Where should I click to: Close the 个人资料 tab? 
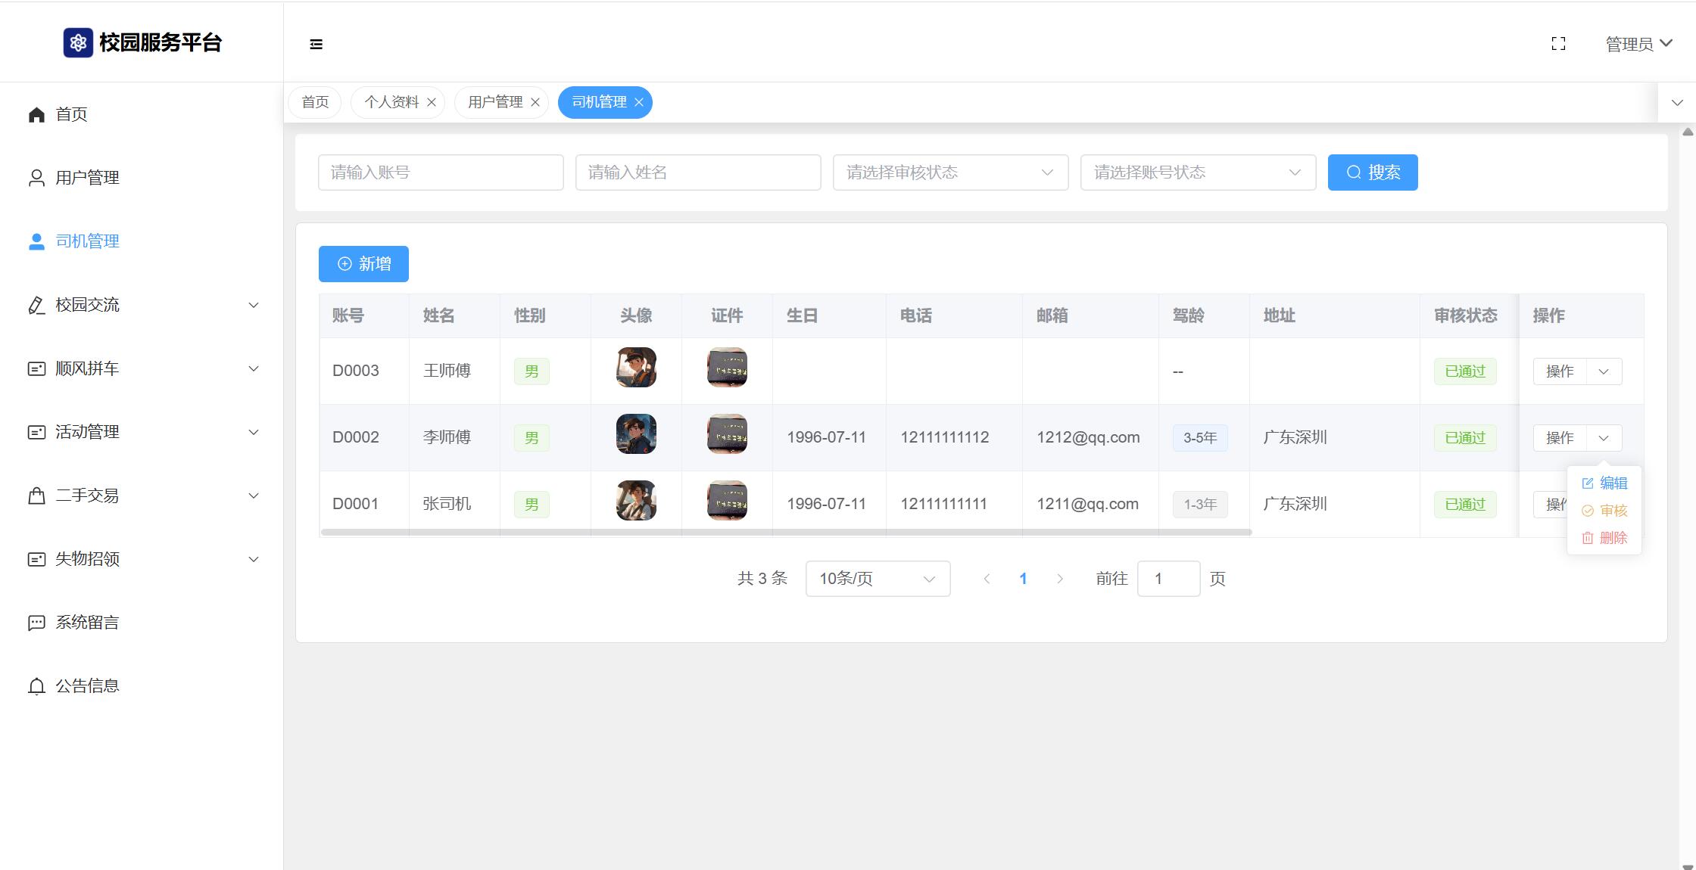click(x=432, y=102)
